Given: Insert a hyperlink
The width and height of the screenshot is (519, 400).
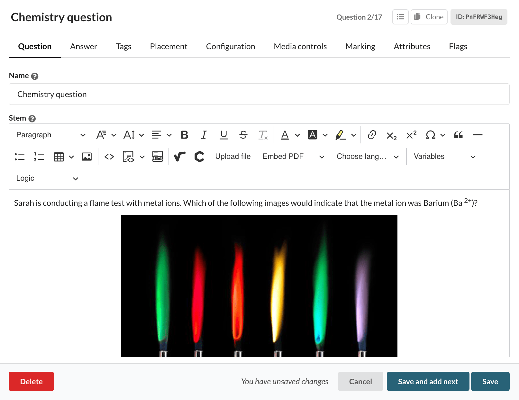Looking at the screenshot, I should click(x=372, y=135).
